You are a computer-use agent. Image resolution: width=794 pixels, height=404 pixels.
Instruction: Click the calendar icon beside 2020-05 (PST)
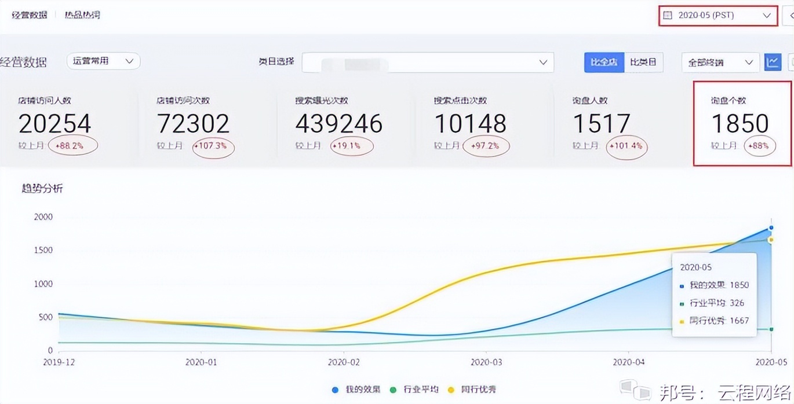click(x=670, y=16)
